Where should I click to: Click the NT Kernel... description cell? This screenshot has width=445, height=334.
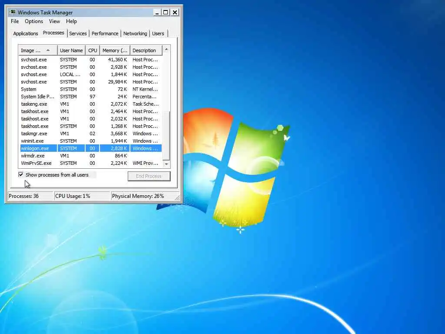[145, 89]
